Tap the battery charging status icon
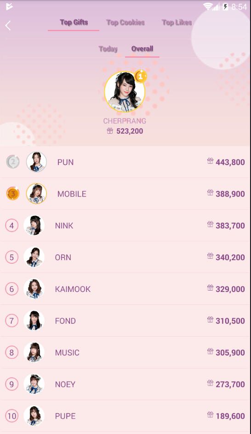The width and height of the screenshot is (251, 434). pos(225,6)
